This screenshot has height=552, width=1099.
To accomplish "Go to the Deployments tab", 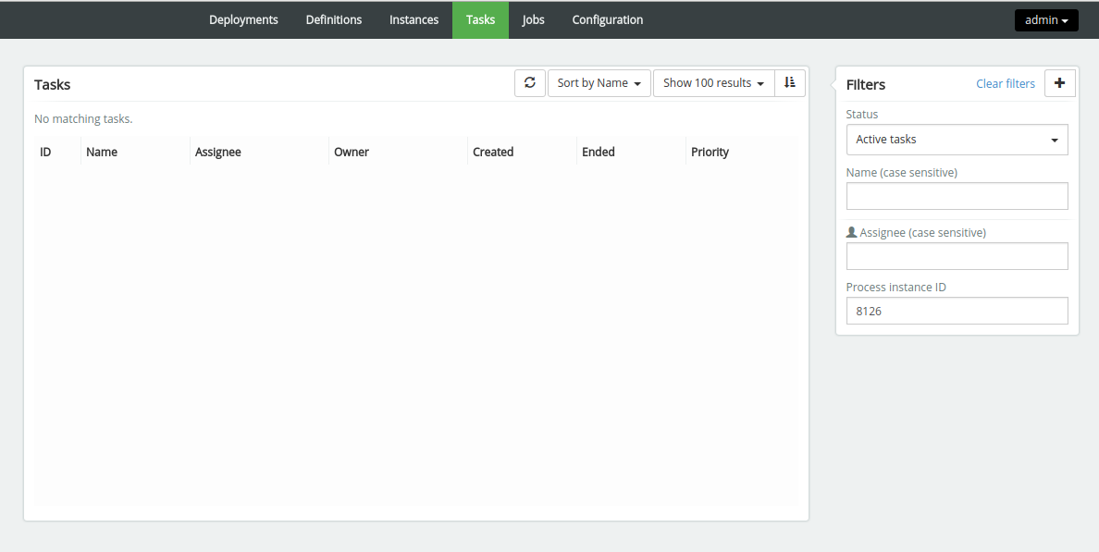I will (243, 19).
